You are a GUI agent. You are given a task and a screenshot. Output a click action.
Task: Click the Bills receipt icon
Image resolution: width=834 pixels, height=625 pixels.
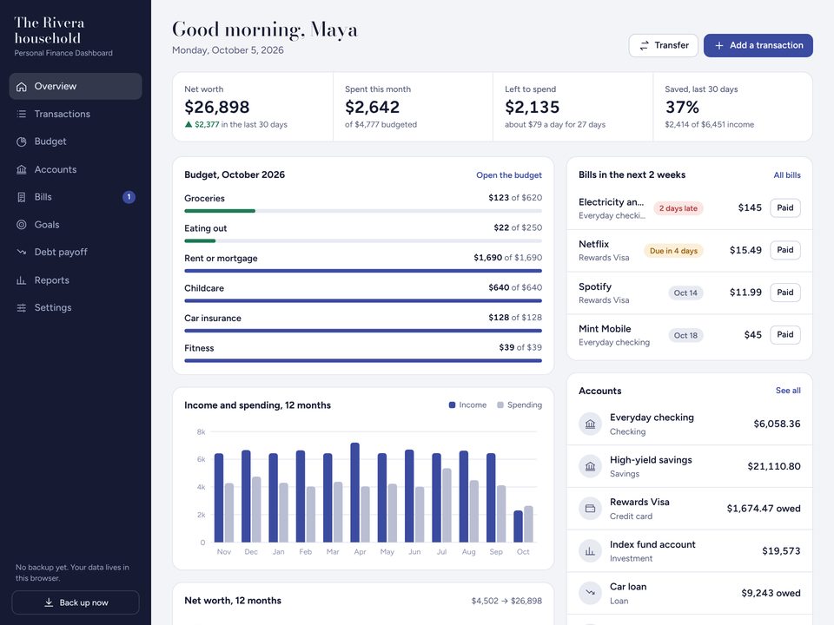click(21, 197)
